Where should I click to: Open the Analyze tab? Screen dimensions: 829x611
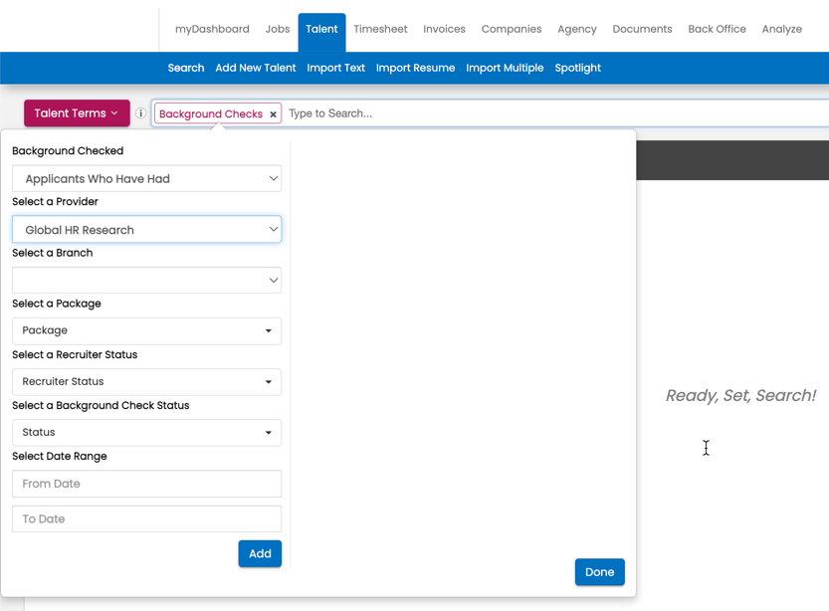[x=781, y=29]
